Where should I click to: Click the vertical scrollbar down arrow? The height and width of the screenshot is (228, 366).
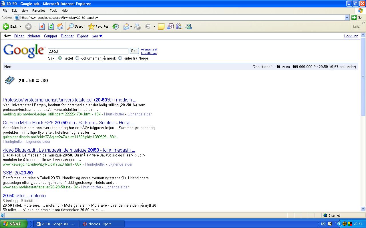pos(363,209)
